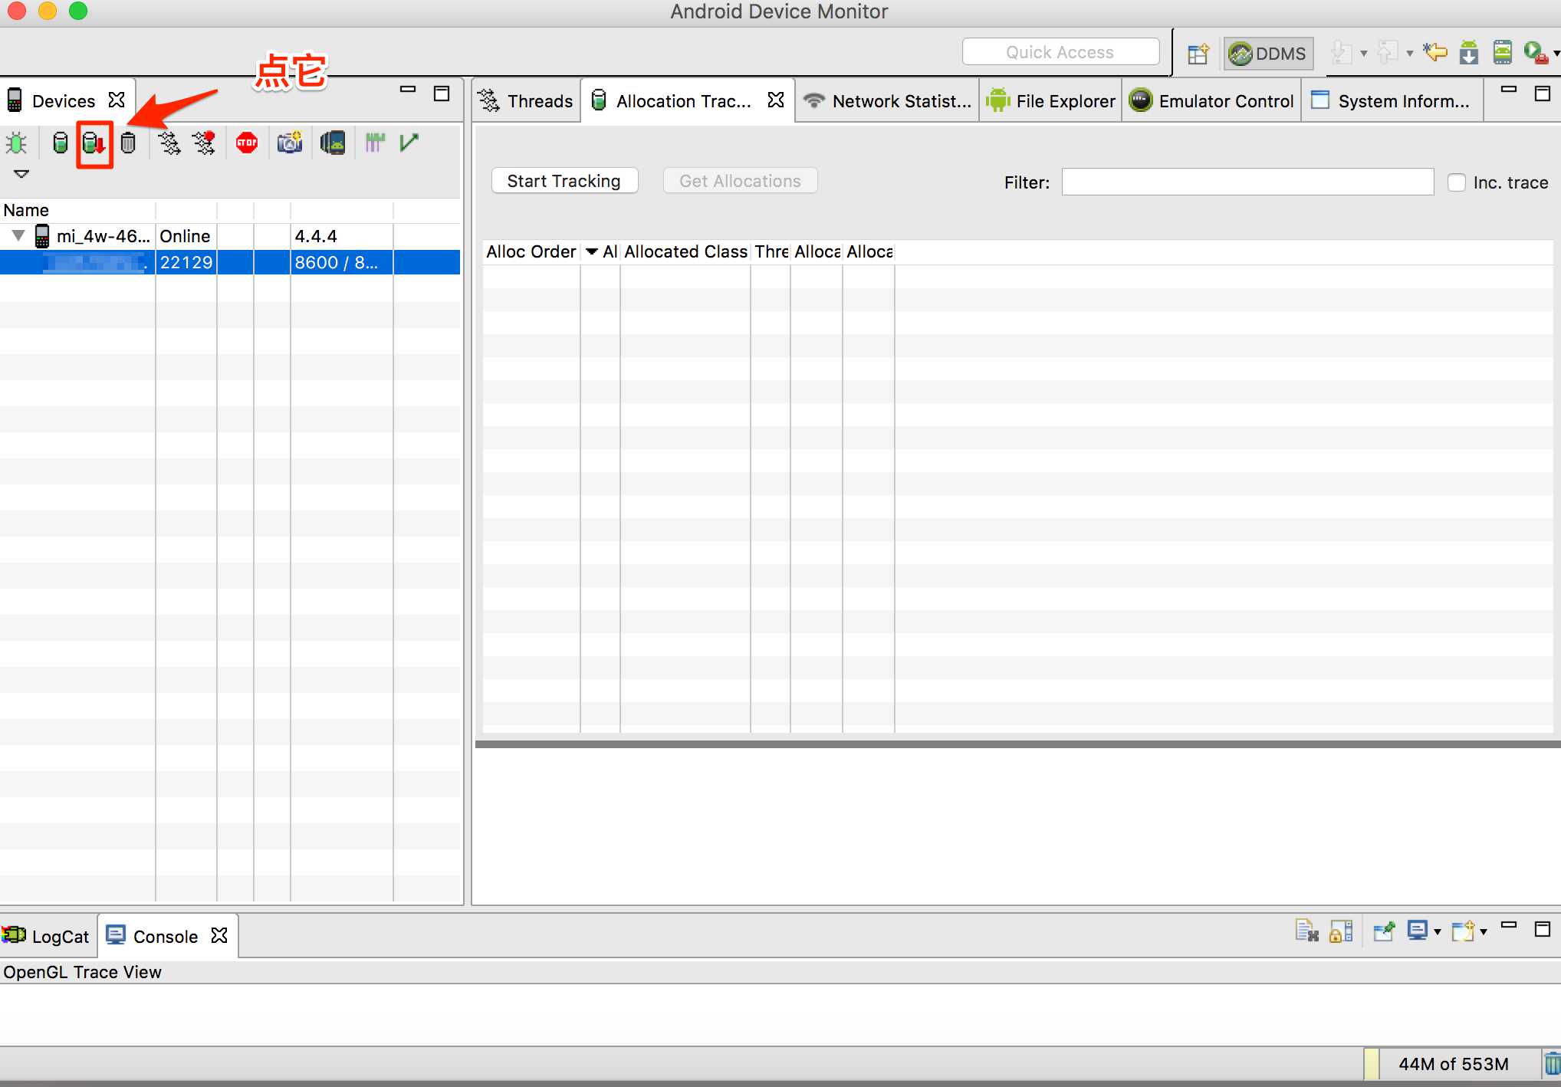This screenshot has width=1561, height=1087.
Task: Close the Devices view tab
Action: coord(117,100)
